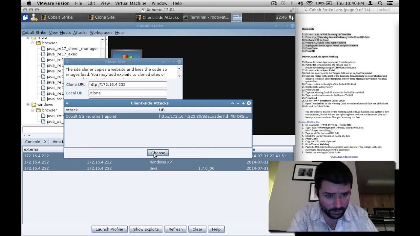Image resolution: width=420 pixels, height=236 pixels.
Task: Open the Apple menu
Action: click(x=29, y=3)
